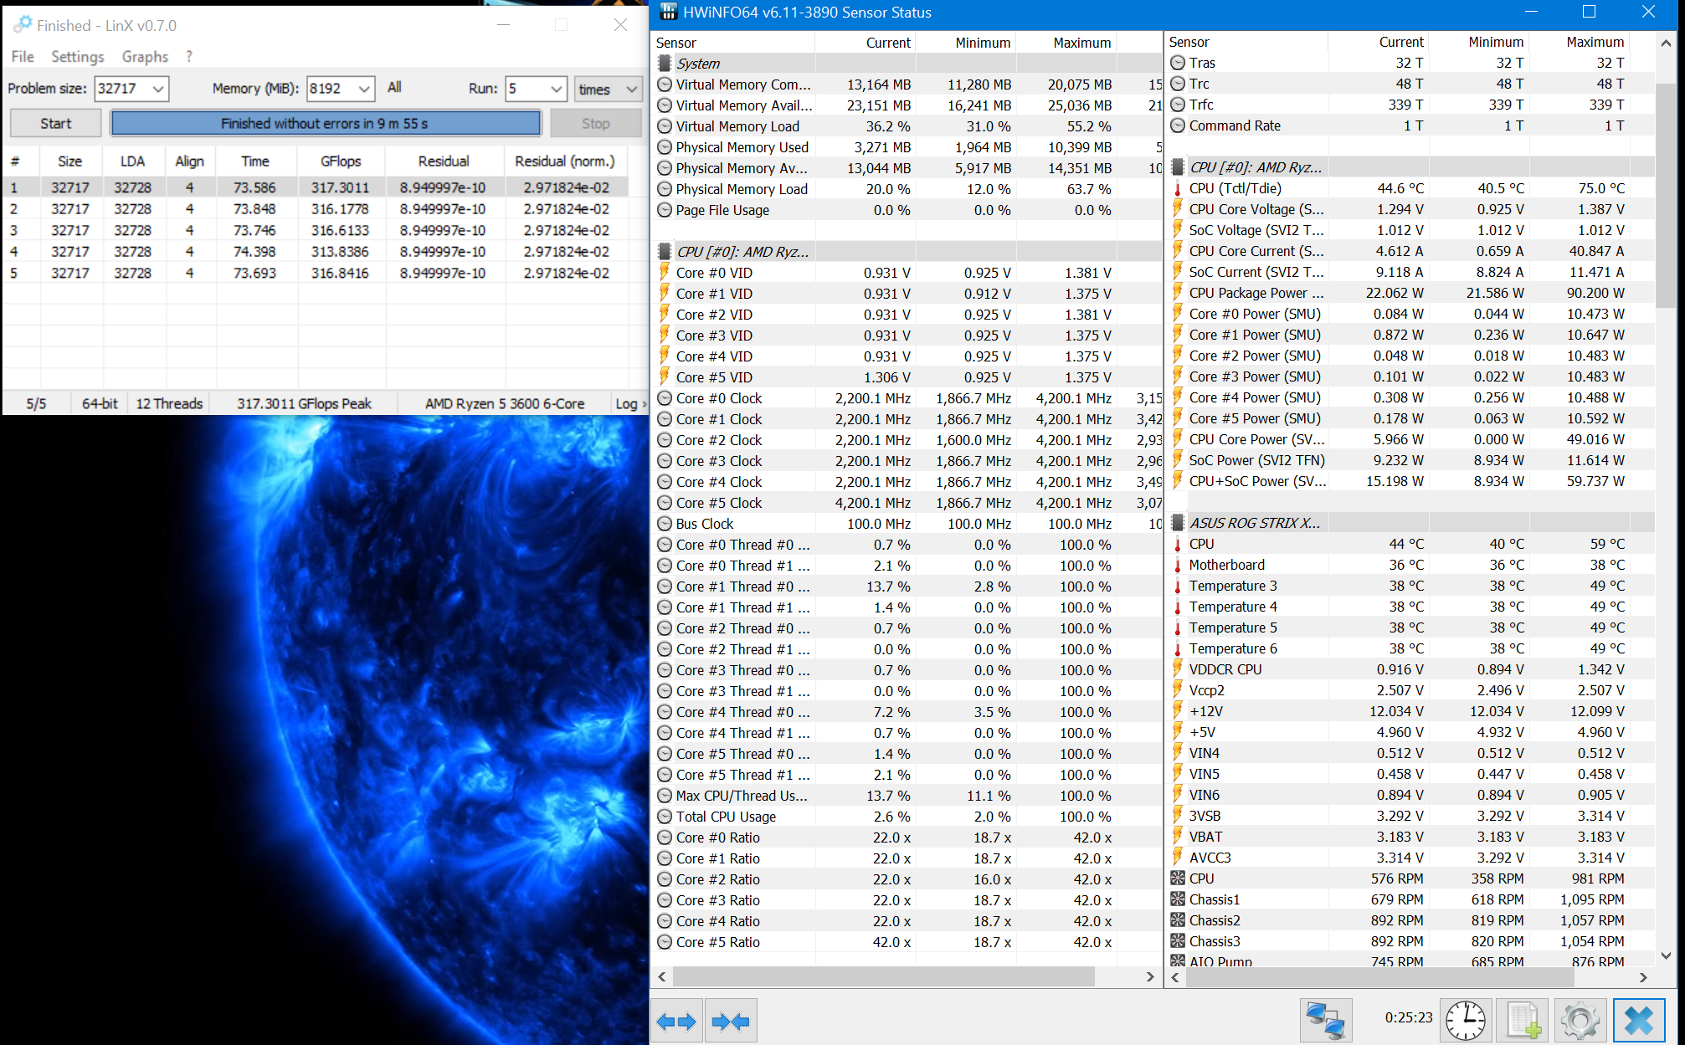Click the All memory button
Viewport: 1685px width, 1045px height.
[394, 88]
